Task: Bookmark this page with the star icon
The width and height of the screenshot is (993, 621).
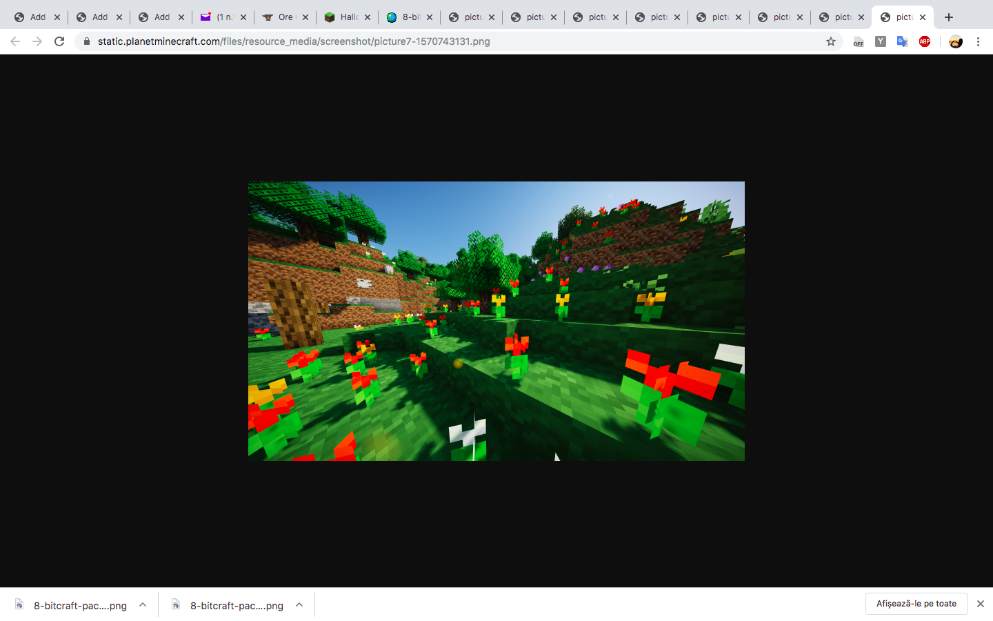Action: pyautogui.click(x=831, y=41)
